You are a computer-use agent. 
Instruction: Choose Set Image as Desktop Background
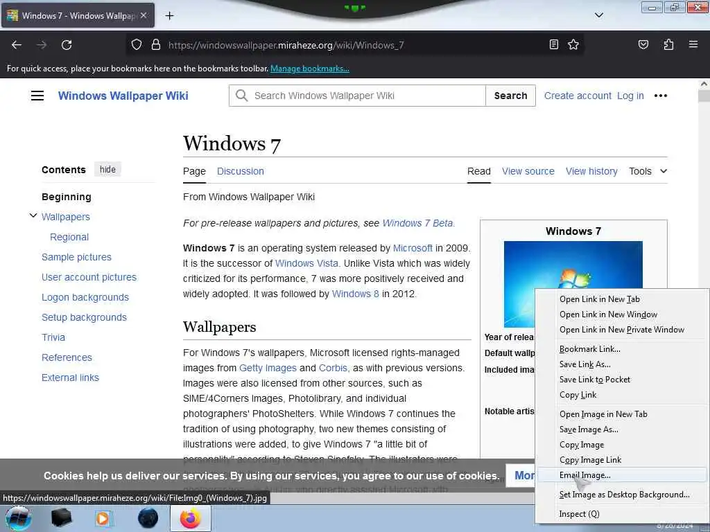[625, 495]
